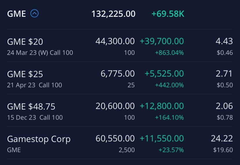
Task: Open the GME $48.75 call position
Action: [x=31, y=107]
